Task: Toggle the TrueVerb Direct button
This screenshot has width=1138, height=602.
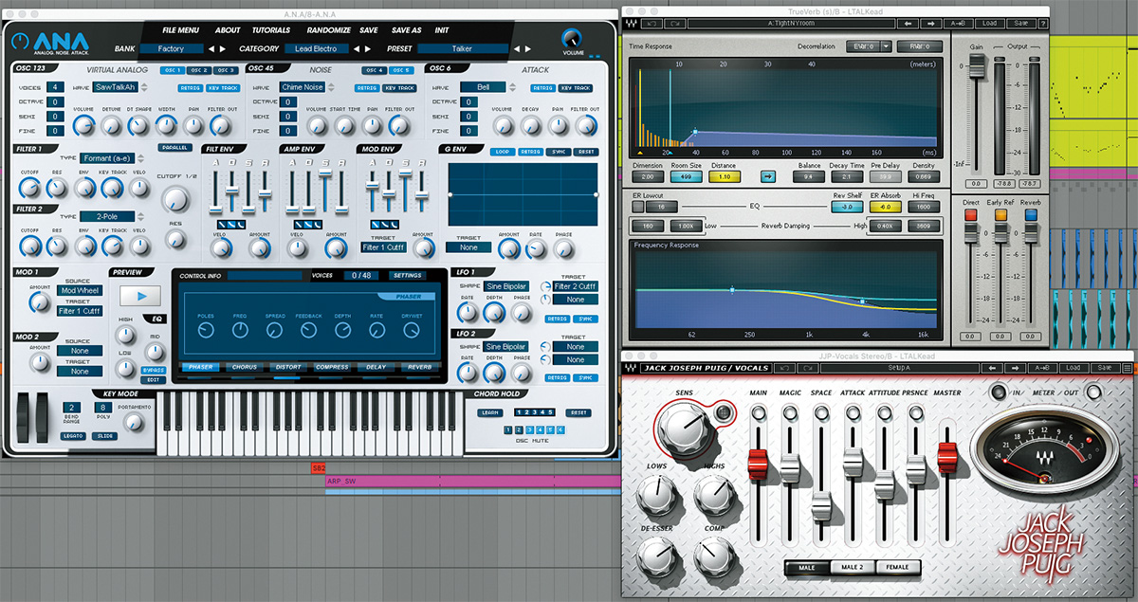Action: [x=970, y=215]
